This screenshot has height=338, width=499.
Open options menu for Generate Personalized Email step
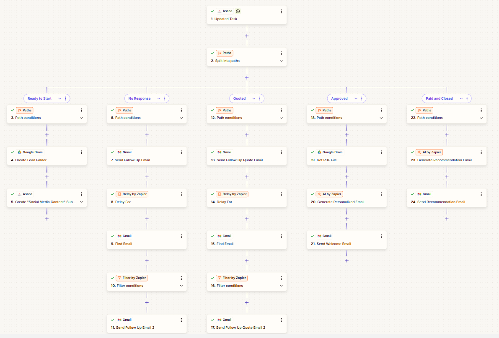coord(381,194)
